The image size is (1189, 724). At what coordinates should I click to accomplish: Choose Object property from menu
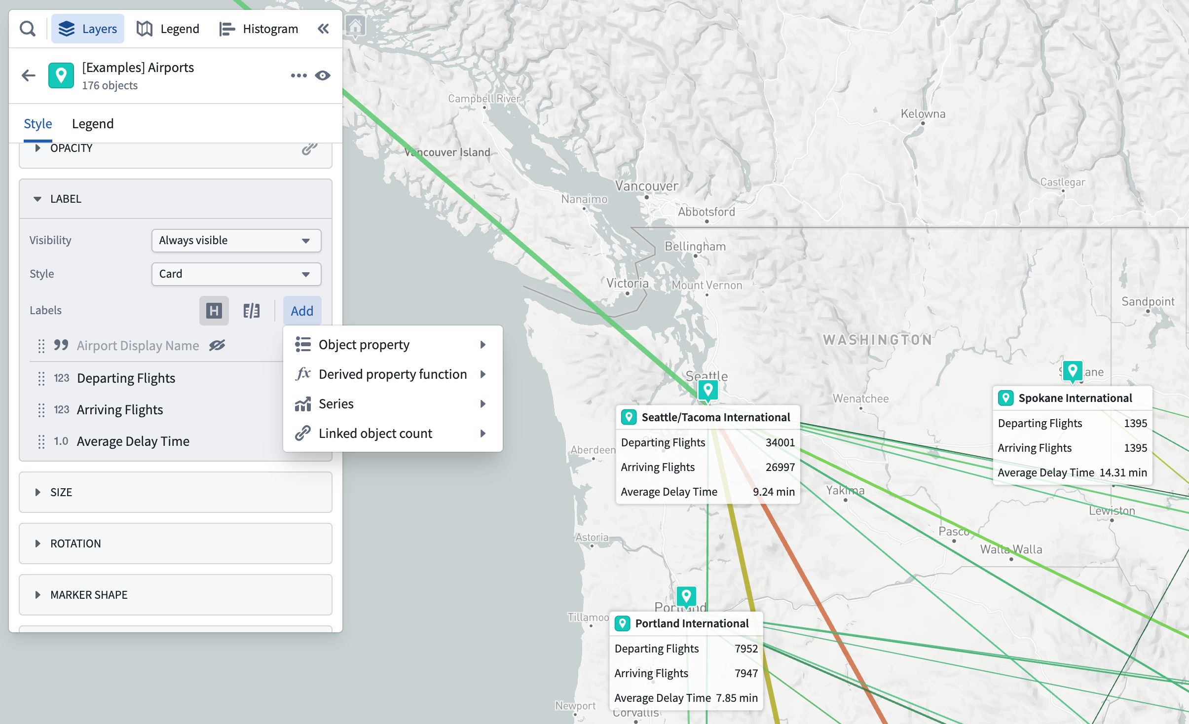click(x=393, y=344)
